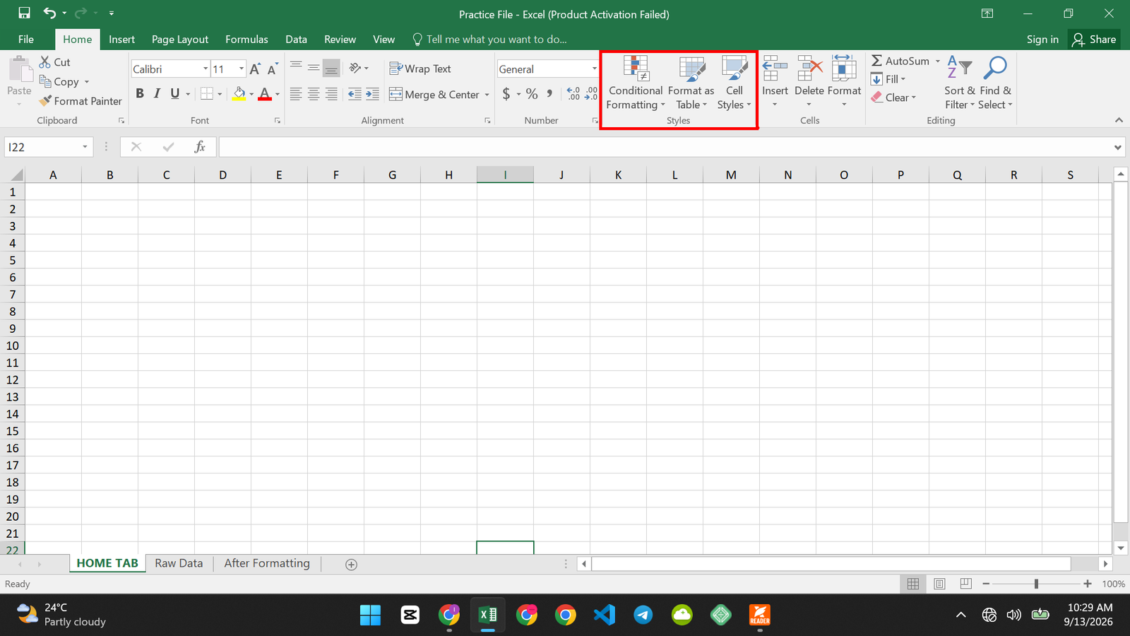Click the Fill Color bucket icon
1130x636 pixels.
[239, 94]
